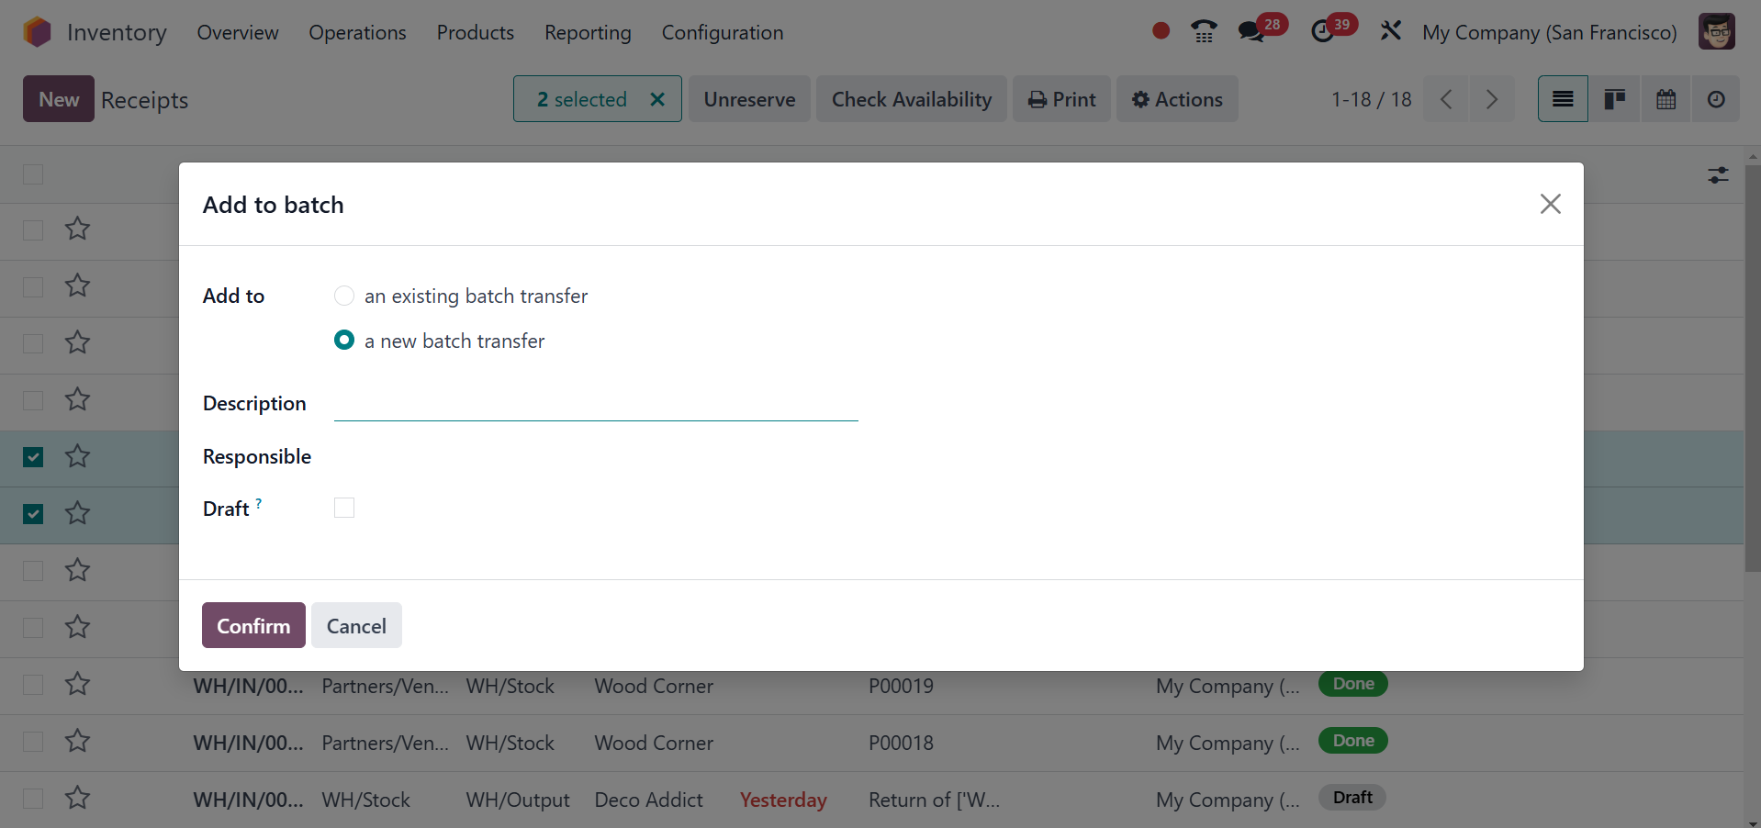
Task: Click WH/IN/00... reference in Deco Addict row
Action: (248, 800)
